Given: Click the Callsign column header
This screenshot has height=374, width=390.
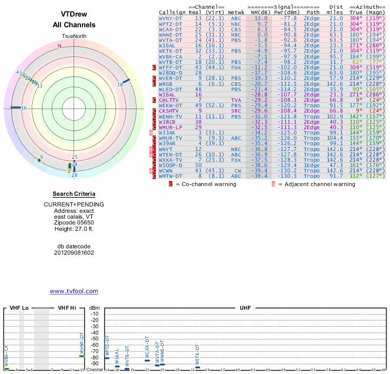Looking at the screenshot, I should click(x=172, y=12).
